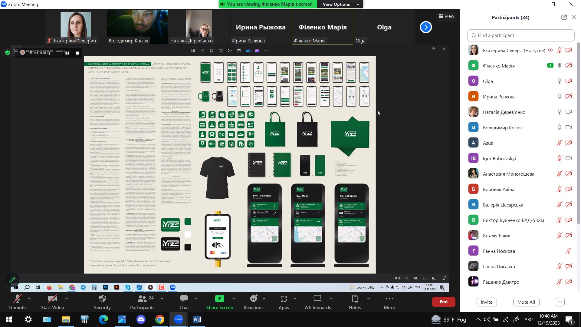The image size is (581, 327).
Task: Expand options arrow beside Participants
Action: [162, 299]
